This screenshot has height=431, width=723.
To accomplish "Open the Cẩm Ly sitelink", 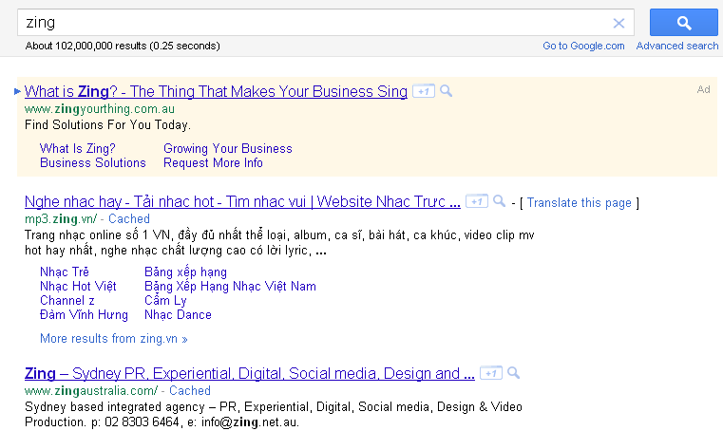I will click(165, 301).
